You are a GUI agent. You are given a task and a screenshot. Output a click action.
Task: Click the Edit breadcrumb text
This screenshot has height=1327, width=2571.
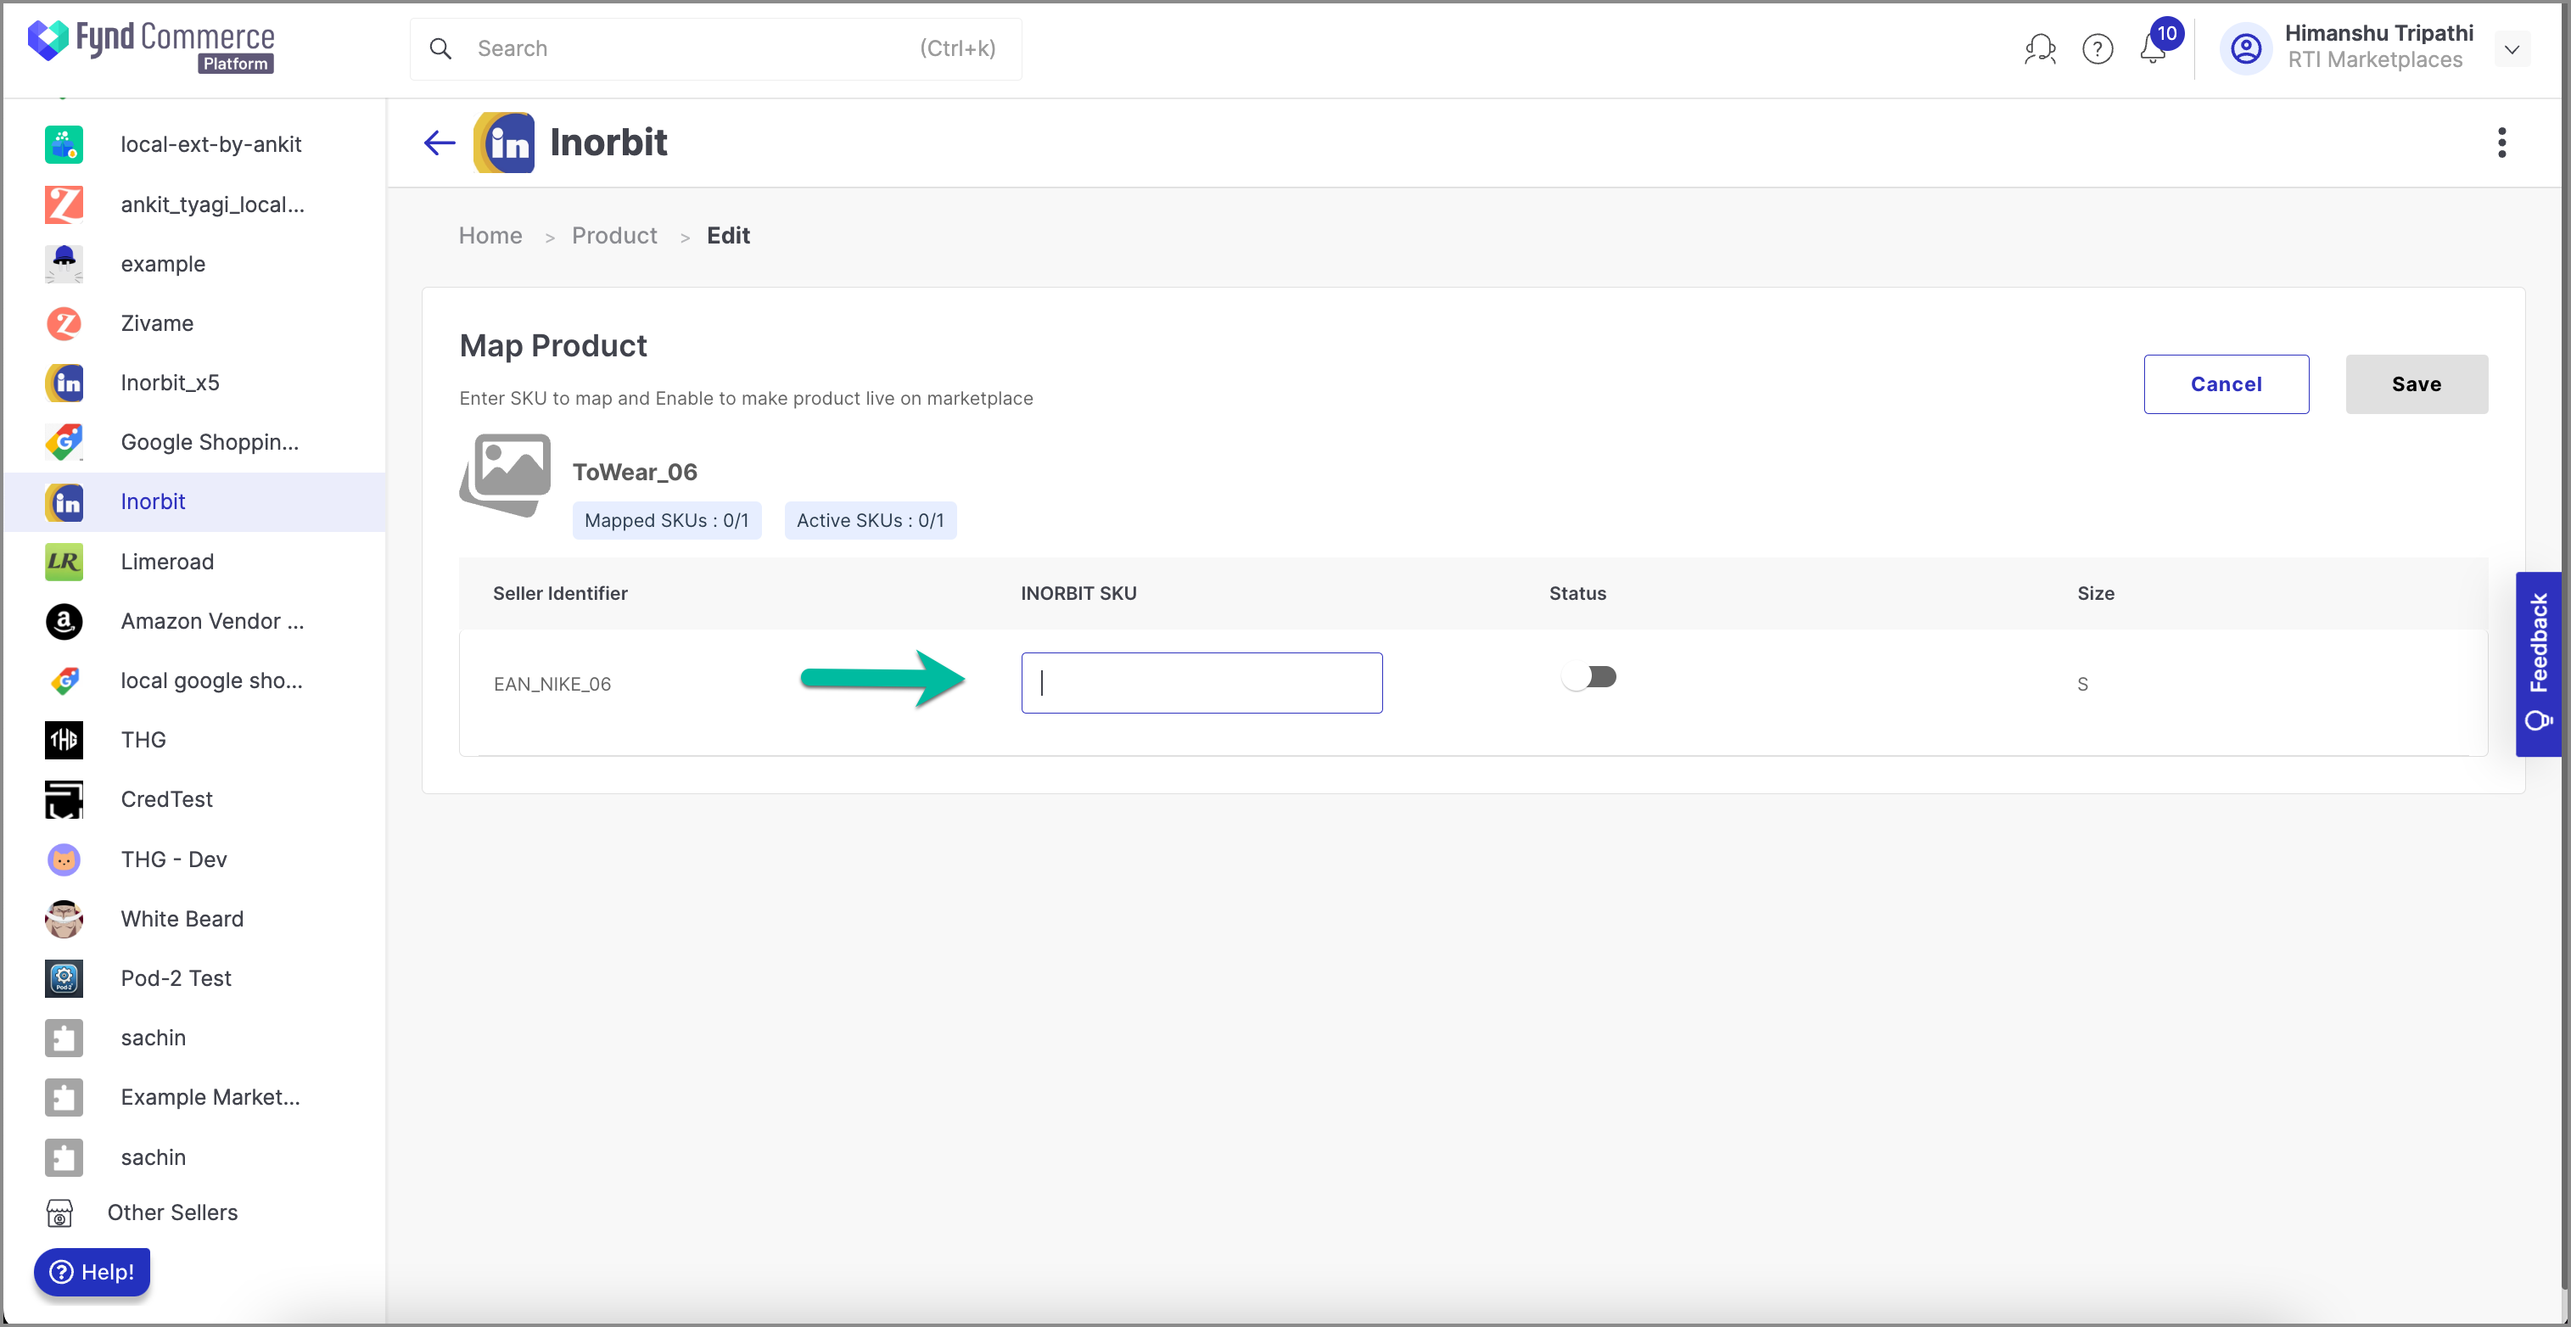coord(729,236)
